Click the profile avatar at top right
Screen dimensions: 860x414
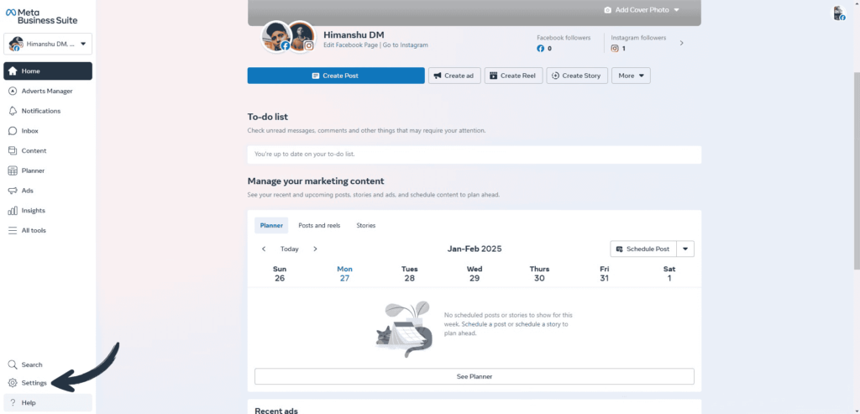point(839,13)
